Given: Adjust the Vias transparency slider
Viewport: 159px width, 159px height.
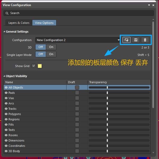Looking at the screenshot, I should click(x=119, y=98).
